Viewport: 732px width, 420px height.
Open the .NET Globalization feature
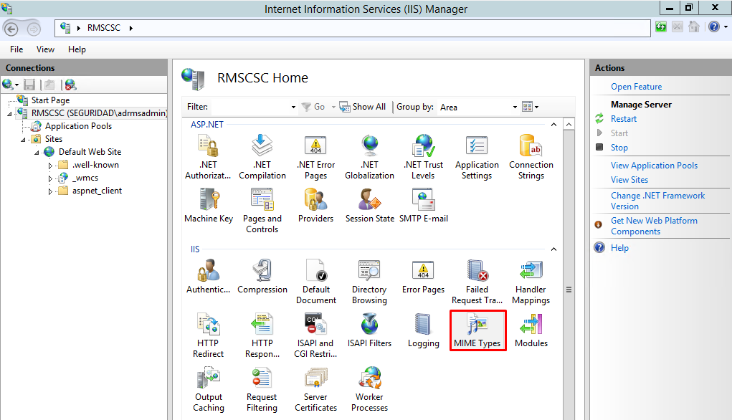[370, 157]
